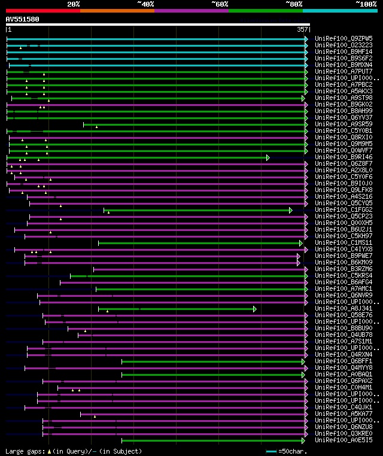Screen dimensions: 383x456
Task: Select the UniRef100_Q4RXN4 label
Action: tap(344, 354)
